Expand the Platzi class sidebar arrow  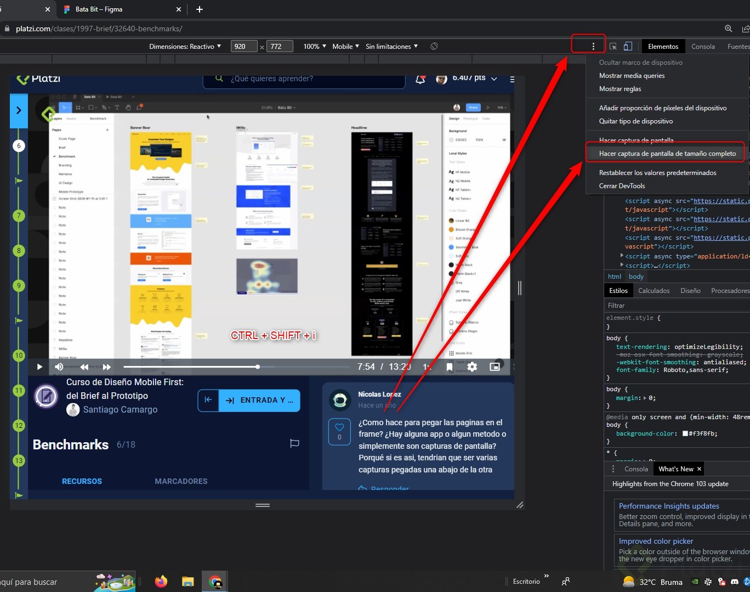click(x=19, y=110)
